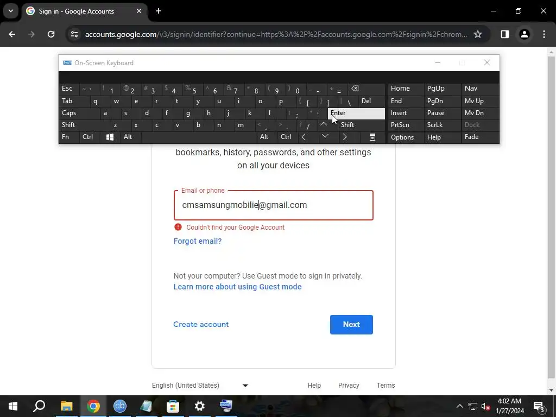Click the Options key on On-Screen Keyboard
The height and width of the screenshot is (417, 556).
point(406,137)
